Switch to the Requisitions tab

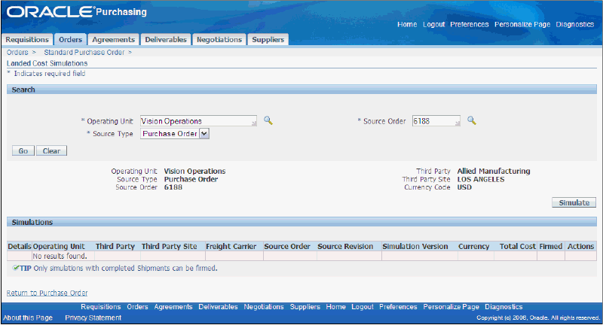coord(27,40)
